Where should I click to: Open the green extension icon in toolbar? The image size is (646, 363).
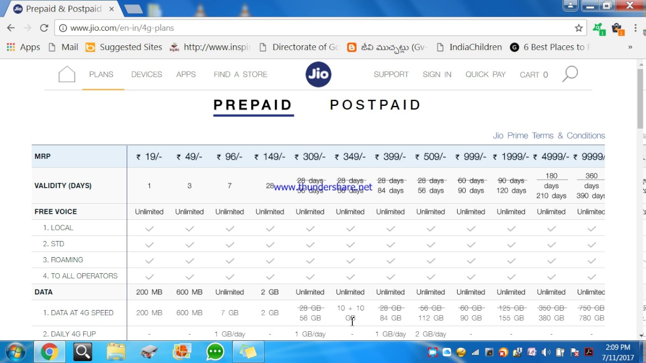tap(599, 29)
